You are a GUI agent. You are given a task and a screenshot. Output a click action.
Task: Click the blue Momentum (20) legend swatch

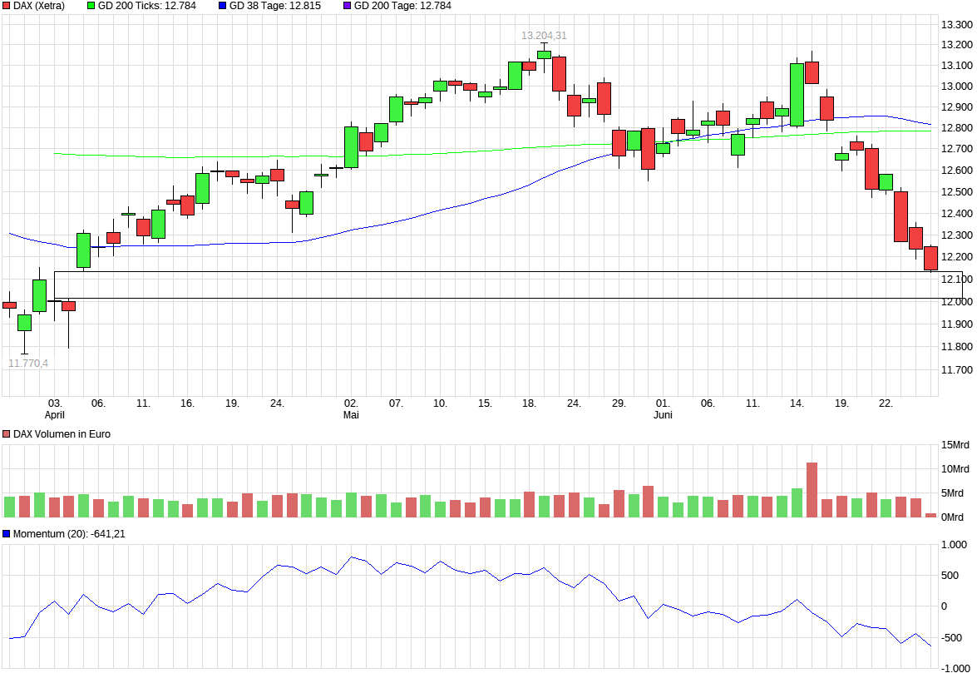7,534
